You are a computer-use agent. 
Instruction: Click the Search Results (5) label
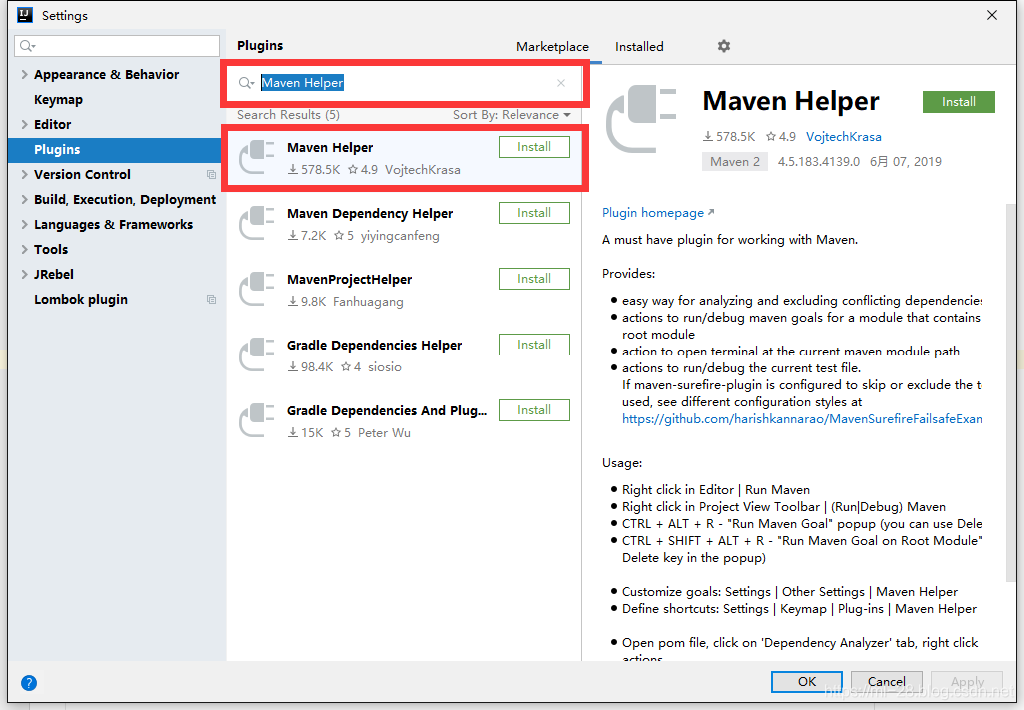pos(288,115)
